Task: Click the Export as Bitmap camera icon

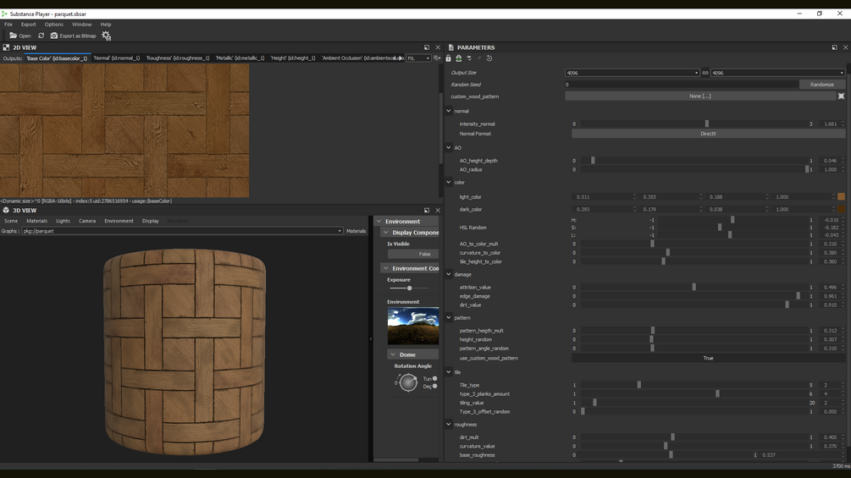Action: click(54, 36)
